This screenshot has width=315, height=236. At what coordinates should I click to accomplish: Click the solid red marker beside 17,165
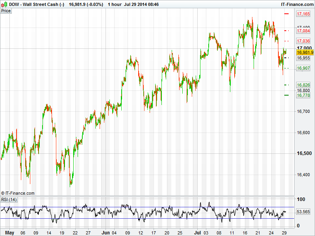pos(287,14)
